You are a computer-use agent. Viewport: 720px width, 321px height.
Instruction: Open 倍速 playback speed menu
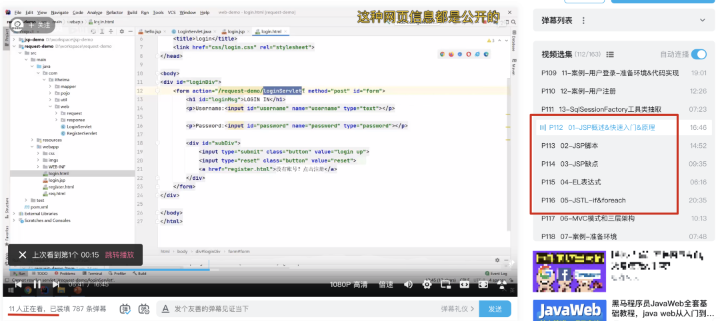(x=386, y=285)
